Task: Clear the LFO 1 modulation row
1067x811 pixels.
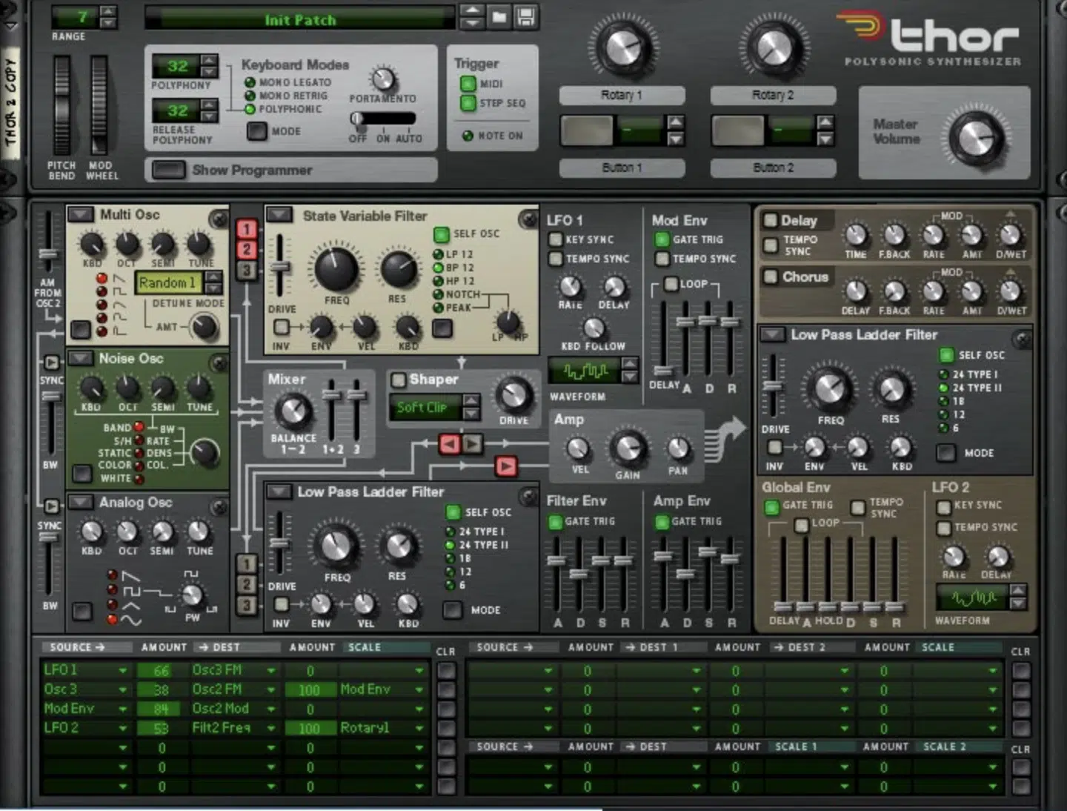Action: coord(446,670)
